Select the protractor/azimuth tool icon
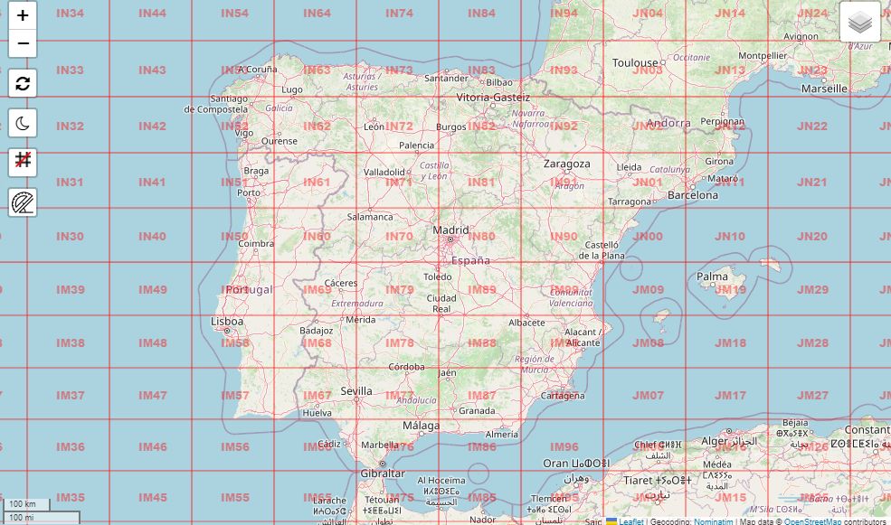The height and width of the screenshot is (525, 891). [22, 202]
